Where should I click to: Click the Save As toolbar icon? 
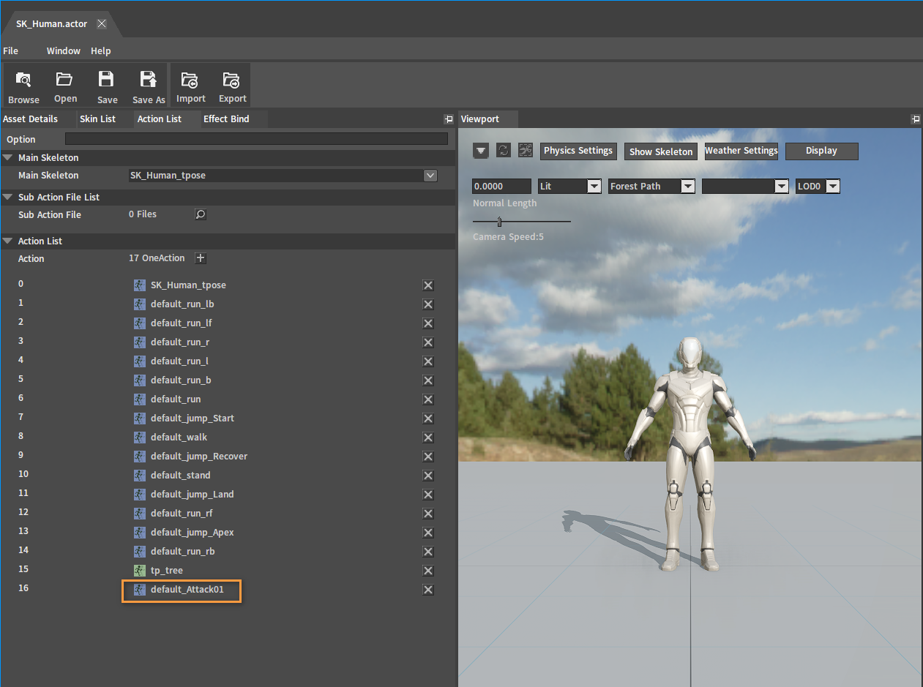(x=149, y=86)
